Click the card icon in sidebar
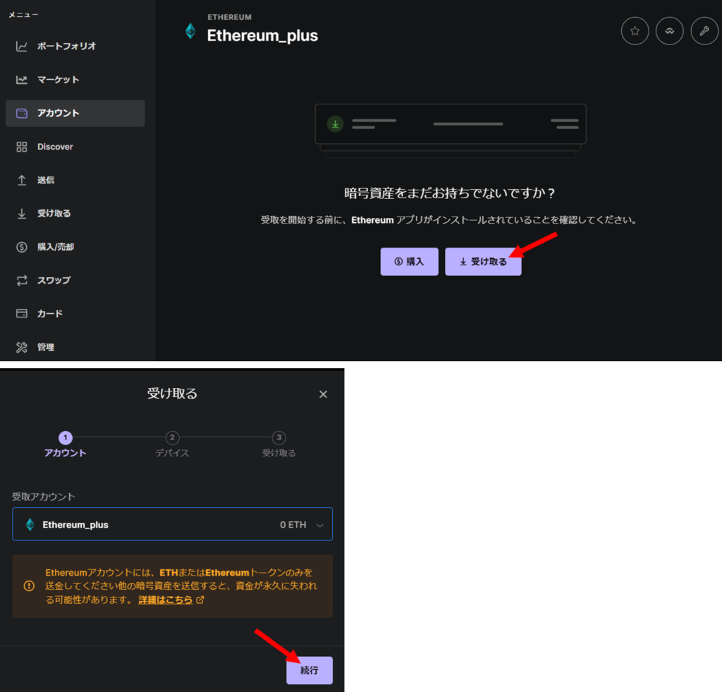This screenshot has height=692, width=722. (x=22, y=314)
